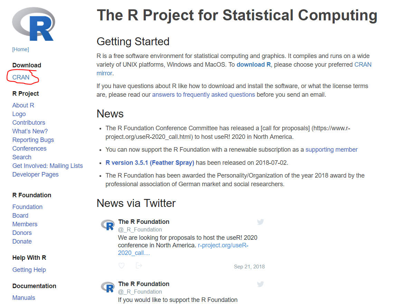The height and width of the screenshot is (304, 411).
Task: Click the 'supporting member' link
Action: tap(332, 150)
